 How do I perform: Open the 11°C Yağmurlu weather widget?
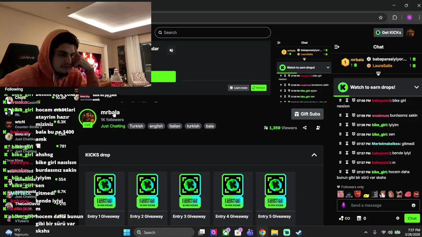point(17,232)
